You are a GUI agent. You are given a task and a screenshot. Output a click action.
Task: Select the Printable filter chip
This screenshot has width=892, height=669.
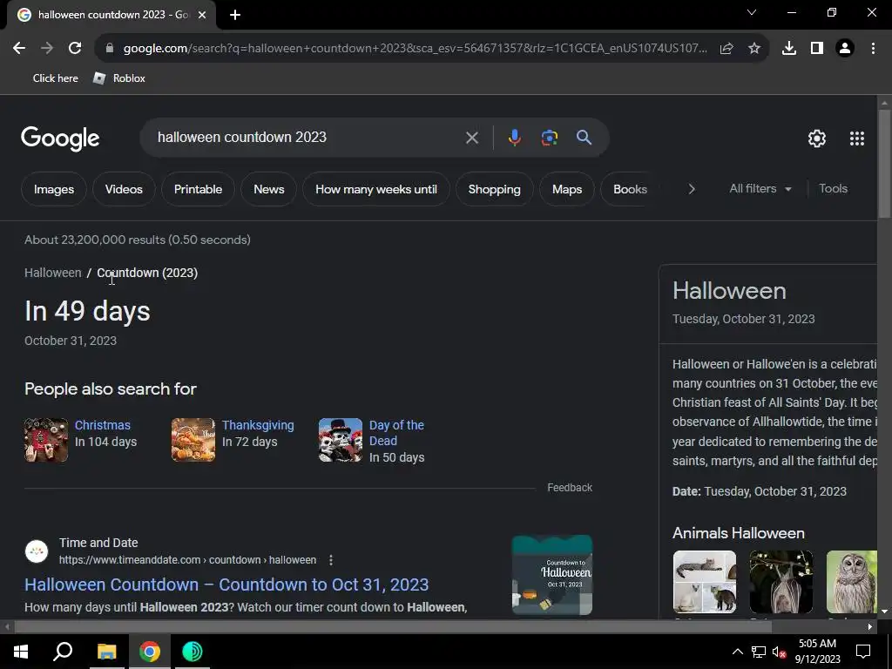pos(198,189)
